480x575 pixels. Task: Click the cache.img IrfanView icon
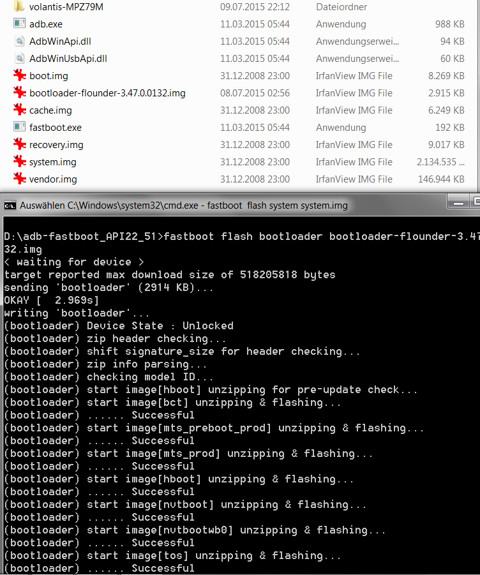coord(19,110)
